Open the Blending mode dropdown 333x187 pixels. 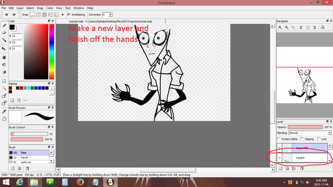point(310,133)
